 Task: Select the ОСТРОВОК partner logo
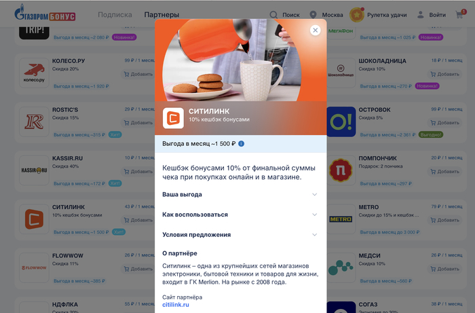pos(341,122)
